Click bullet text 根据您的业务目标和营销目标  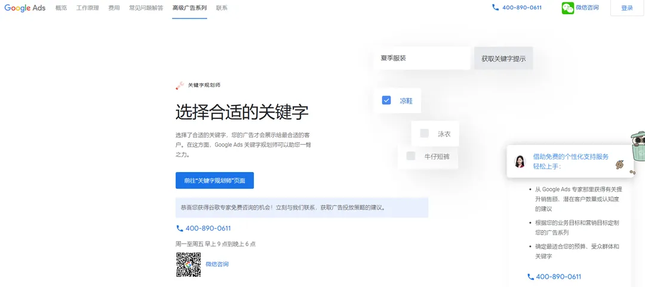click(x=577, y=227)
